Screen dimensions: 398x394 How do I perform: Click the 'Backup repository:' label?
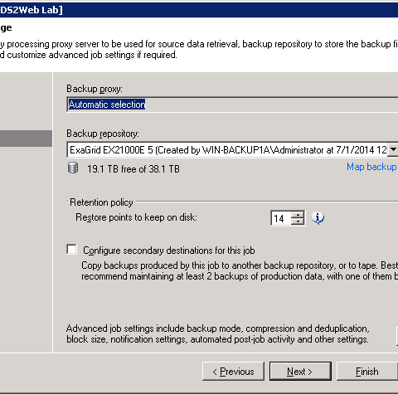click(103, 134)
